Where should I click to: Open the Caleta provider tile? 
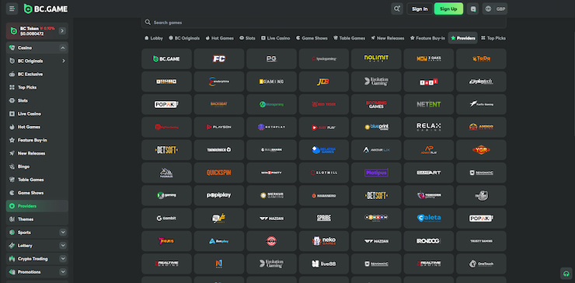coord(429,218)
